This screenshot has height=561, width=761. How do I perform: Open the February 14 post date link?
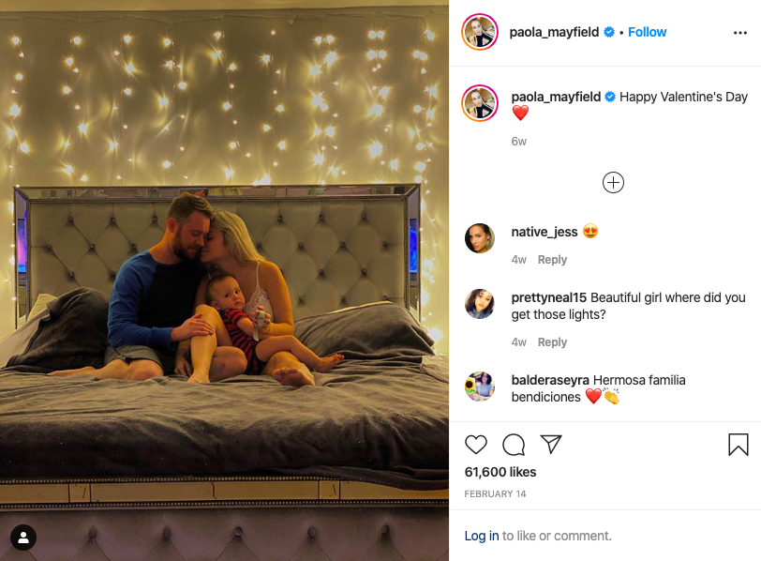click(495, 494)
